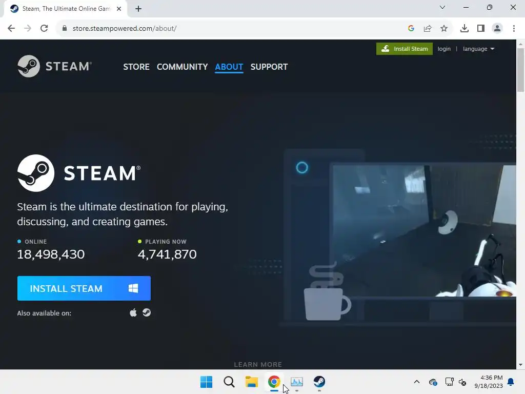The width and height of the screenshot is (525, 394).
Task: Open Chrome's three-dot menu
Action: pos(514,29)
